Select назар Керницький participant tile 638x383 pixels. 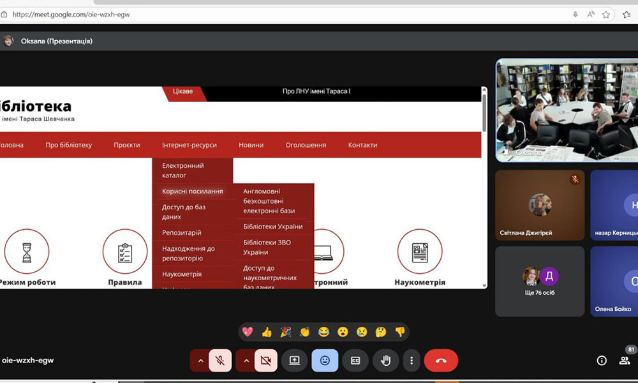[x=614, y=205]
